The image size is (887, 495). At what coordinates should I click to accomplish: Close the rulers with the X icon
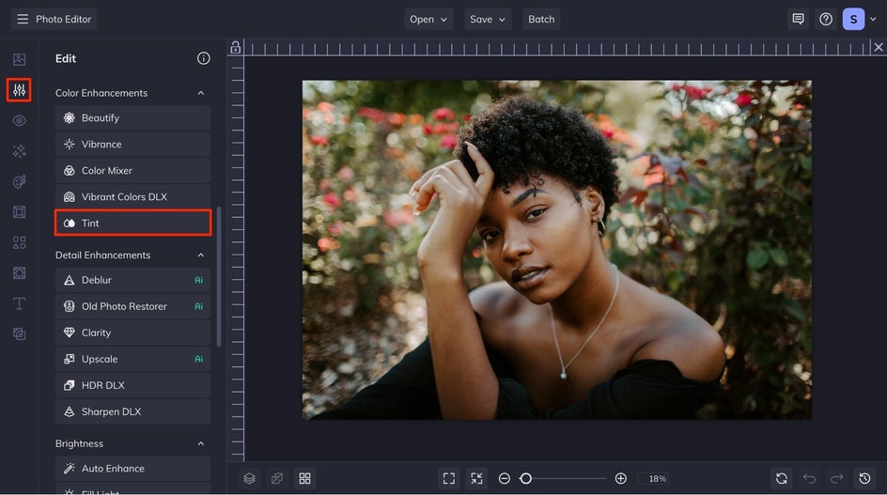(879, 48)
